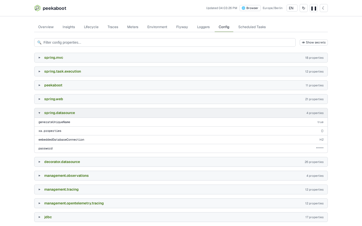
Task: Expand management.observations properties
Action: point(181,176)
